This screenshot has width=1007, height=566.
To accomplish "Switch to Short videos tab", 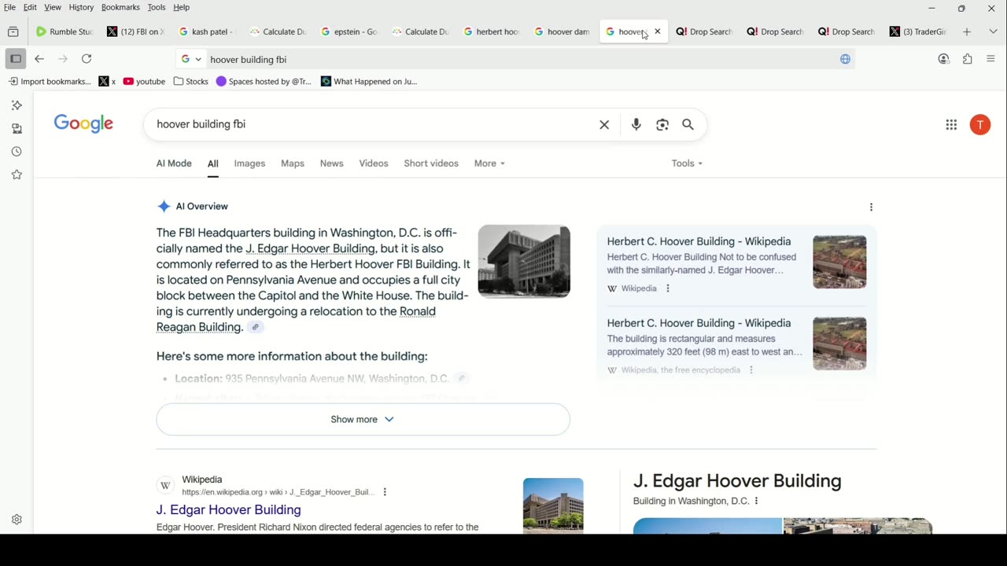I will (x=431, y=164).
